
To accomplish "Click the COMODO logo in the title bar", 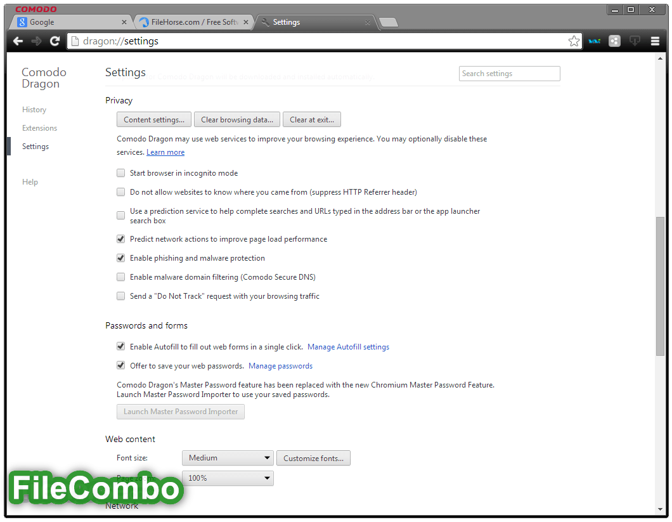I will coord(36,9).
